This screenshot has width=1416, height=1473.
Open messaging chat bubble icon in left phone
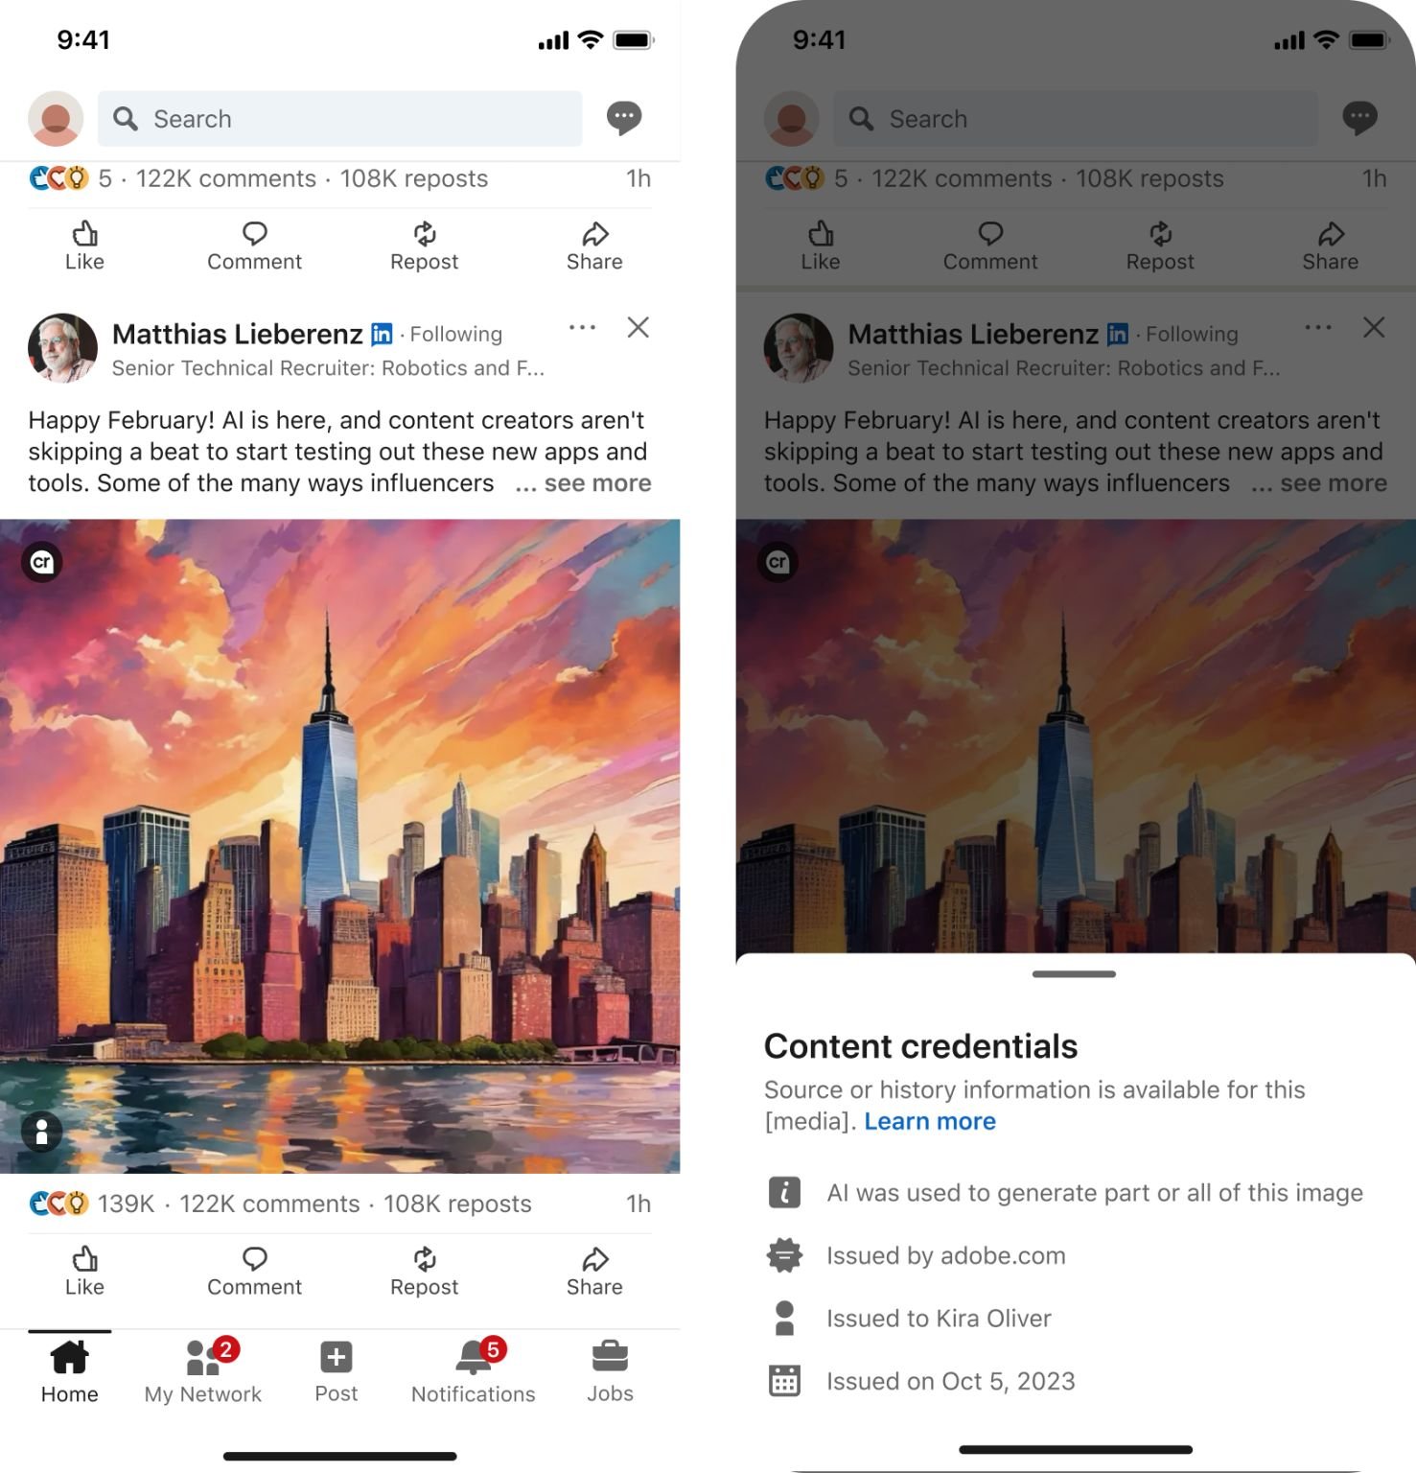624,118
